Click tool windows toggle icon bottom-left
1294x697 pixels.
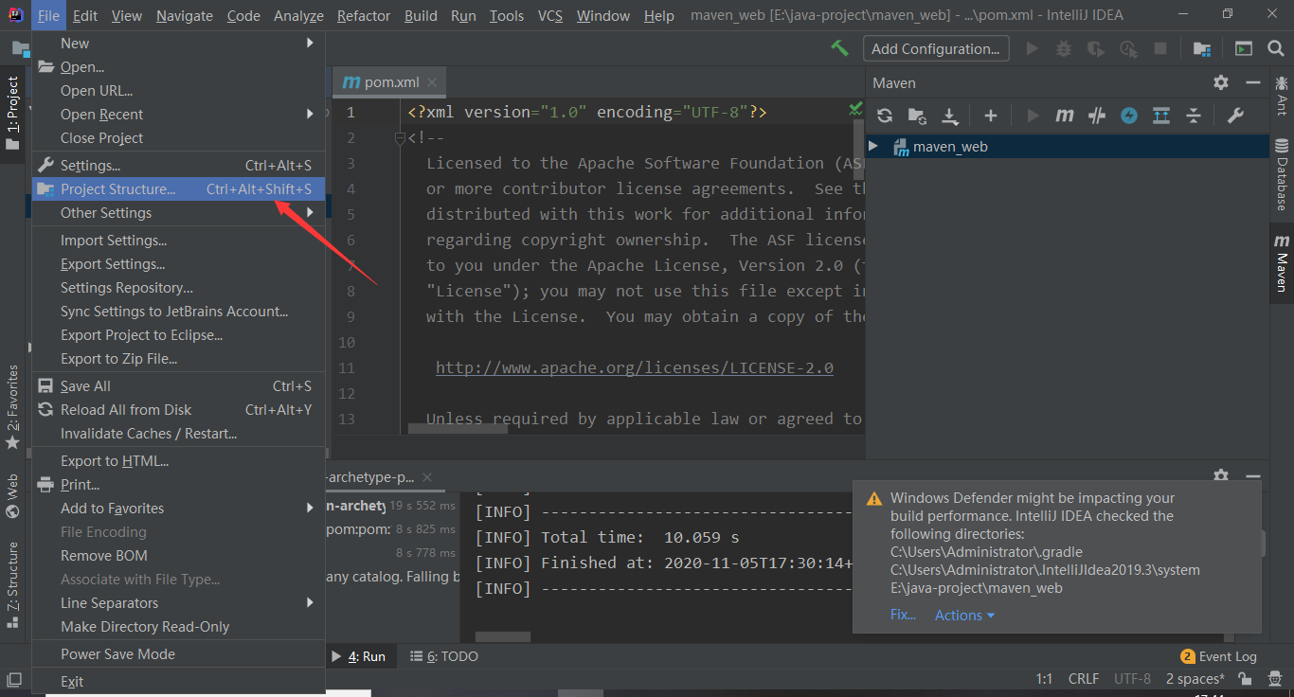13,679
